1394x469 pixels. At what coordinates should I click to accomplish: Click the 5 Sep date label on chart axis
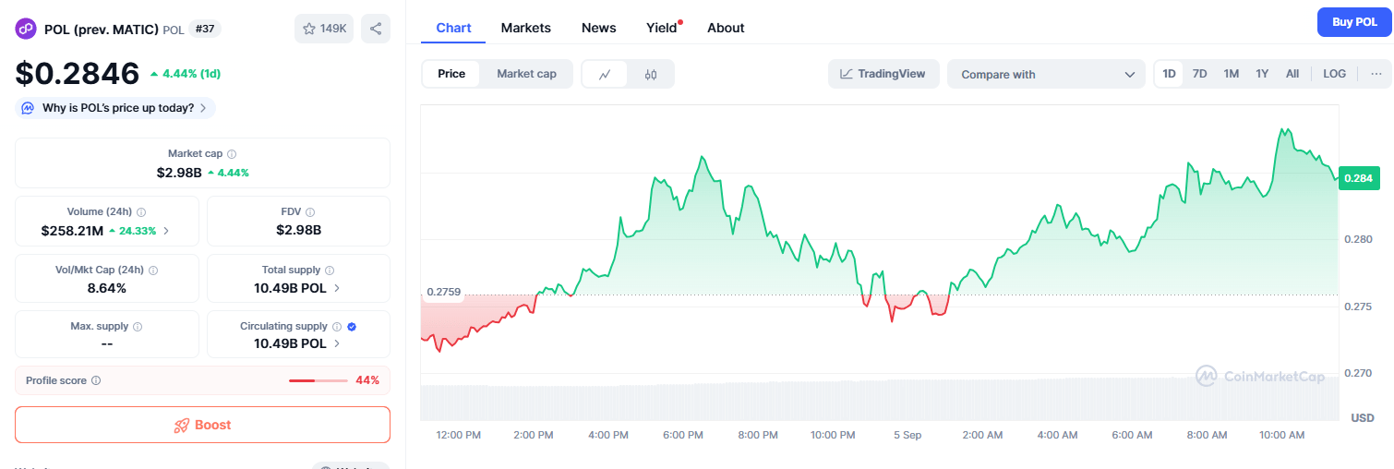pos(907,435)
